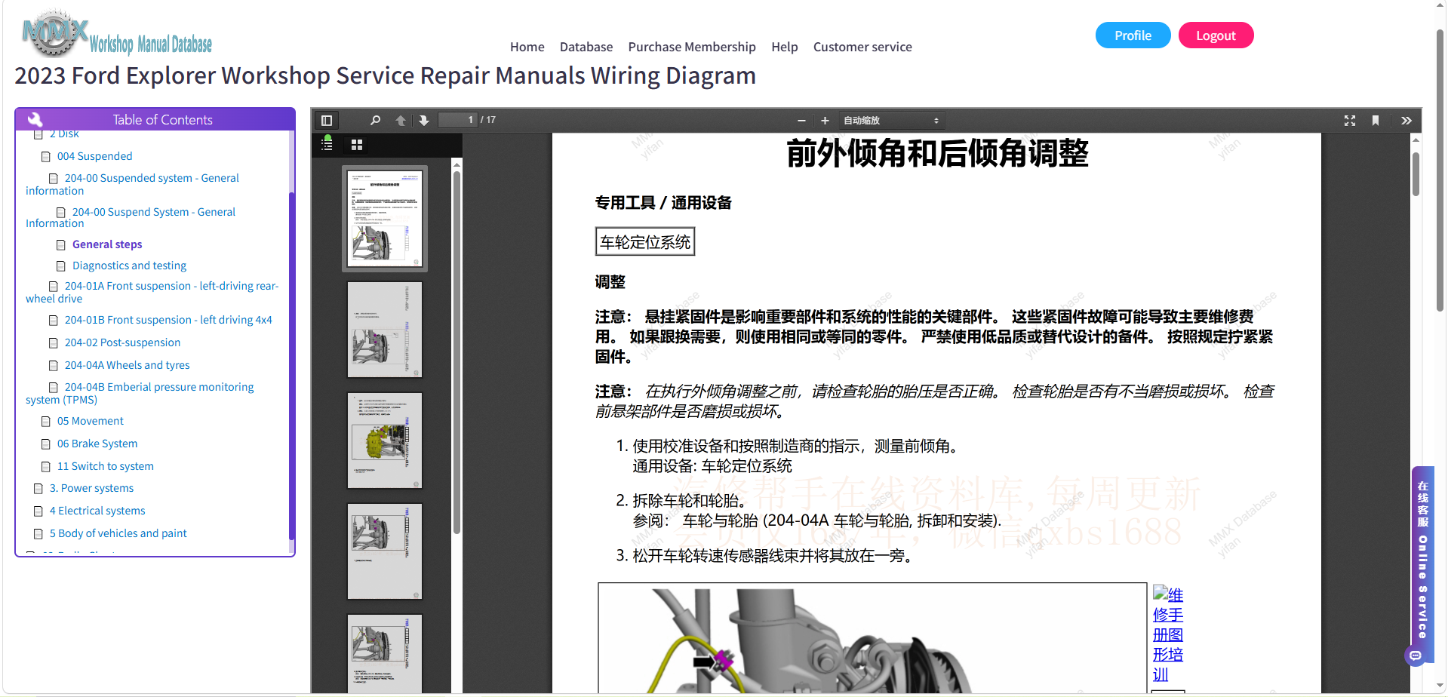Image resolution: width=1448 pixels, height=697 pixels.
Task: Open 11 Switch to system section
Action: point(105,466)
